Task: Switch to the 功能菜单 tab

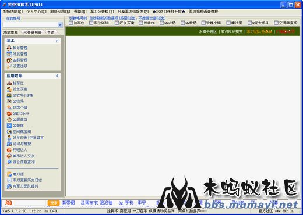Action: [10, 33]
